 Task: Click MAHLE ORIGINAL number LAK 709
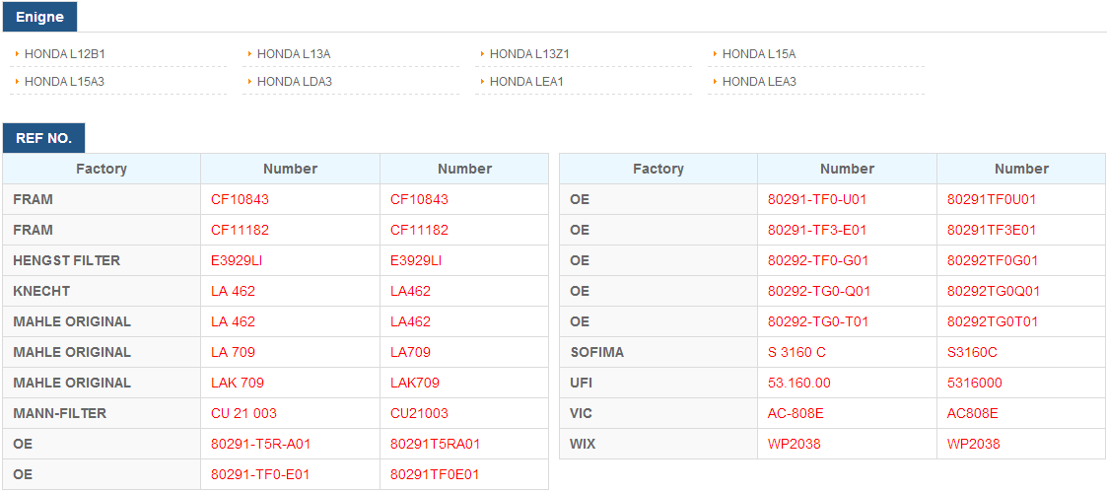pyautogui.click(x=238, y=383)
